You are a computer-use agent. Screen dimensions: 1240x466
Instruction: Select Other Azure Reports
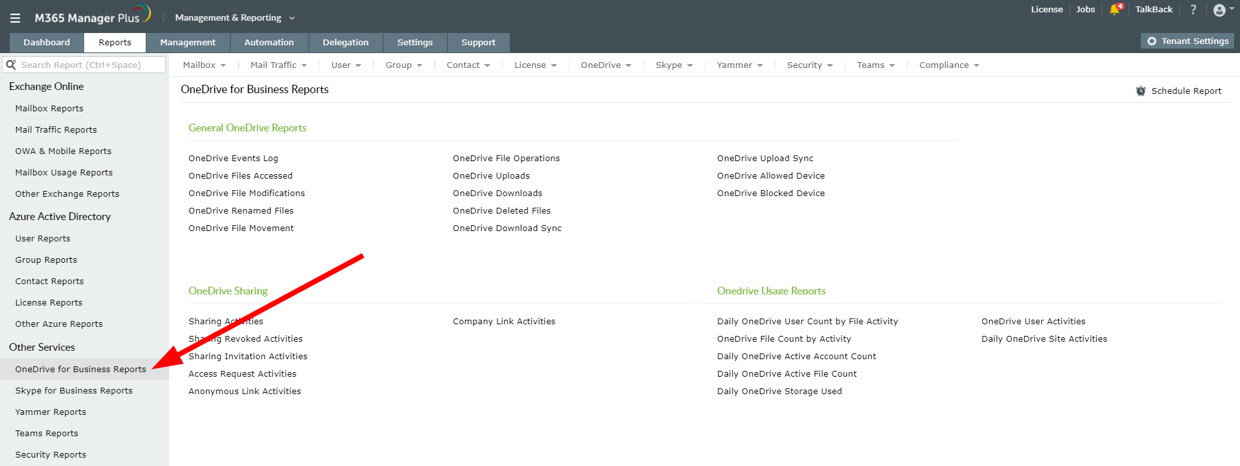(59, 324)
